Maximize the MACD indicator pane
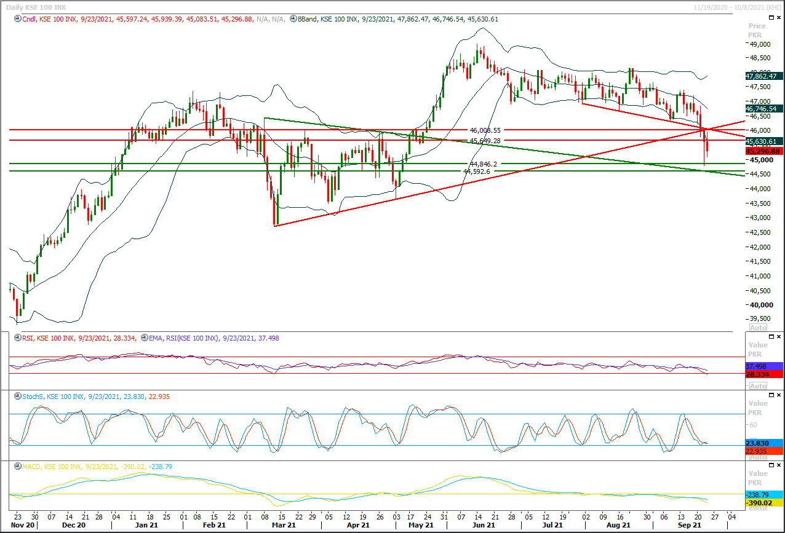This screenshot has width=785, height=533. click(771, 466)
